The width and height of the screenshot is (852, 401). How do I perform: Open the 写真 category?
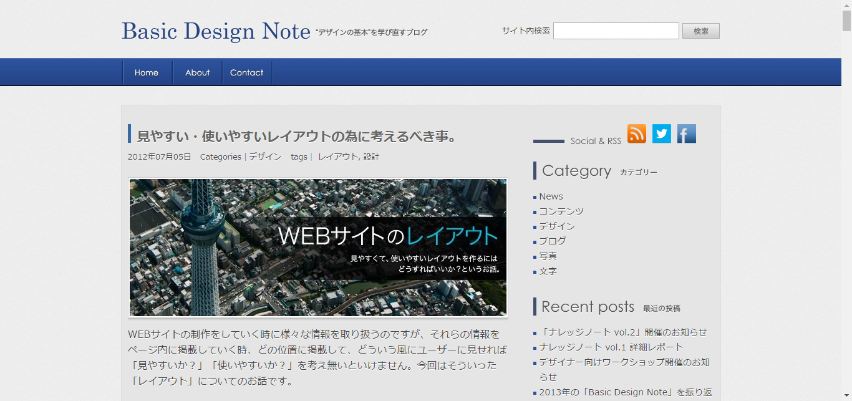[548, 256]
